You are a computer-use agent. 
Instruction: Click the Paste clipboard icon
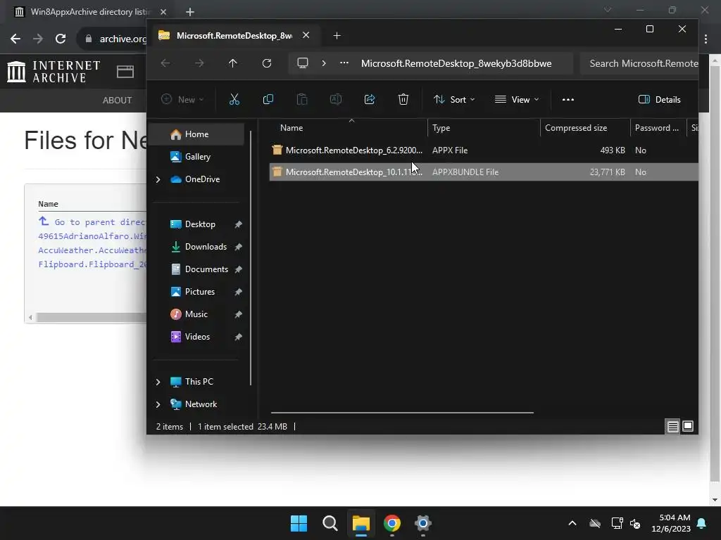301,99
